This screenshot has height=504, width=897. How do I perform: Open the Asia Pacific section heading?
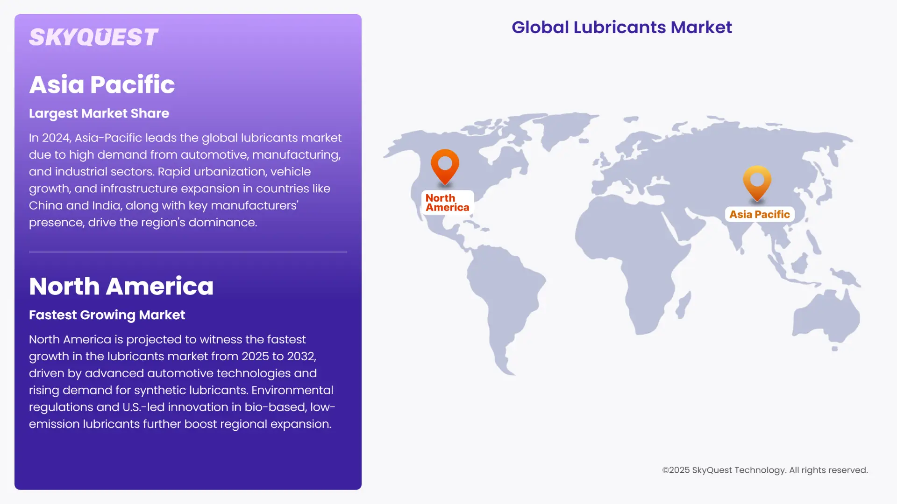pyautogui.click(x=102, y=84)
